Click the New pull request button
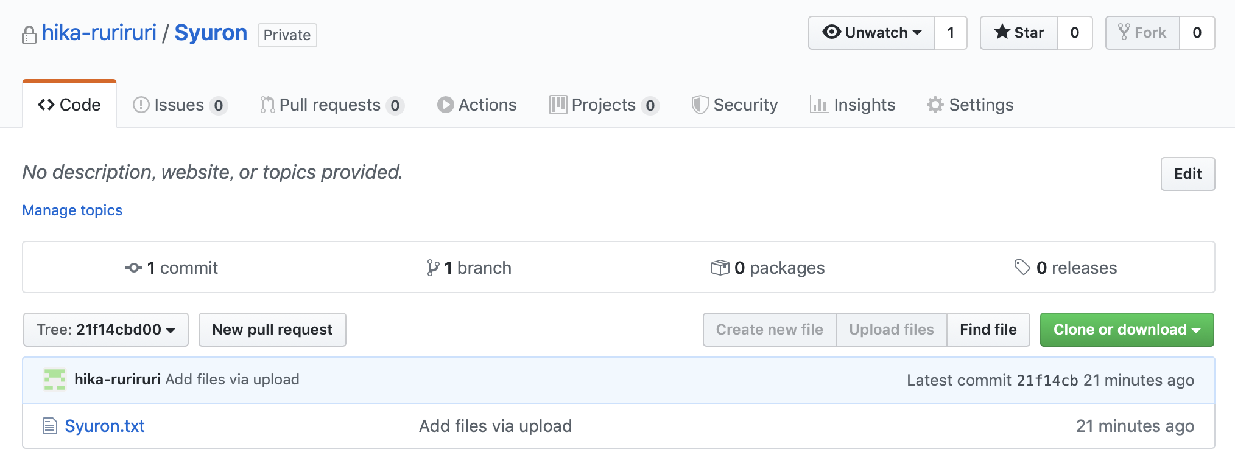Viewport: 1235px width, 469px height. (x=272, y=330)
